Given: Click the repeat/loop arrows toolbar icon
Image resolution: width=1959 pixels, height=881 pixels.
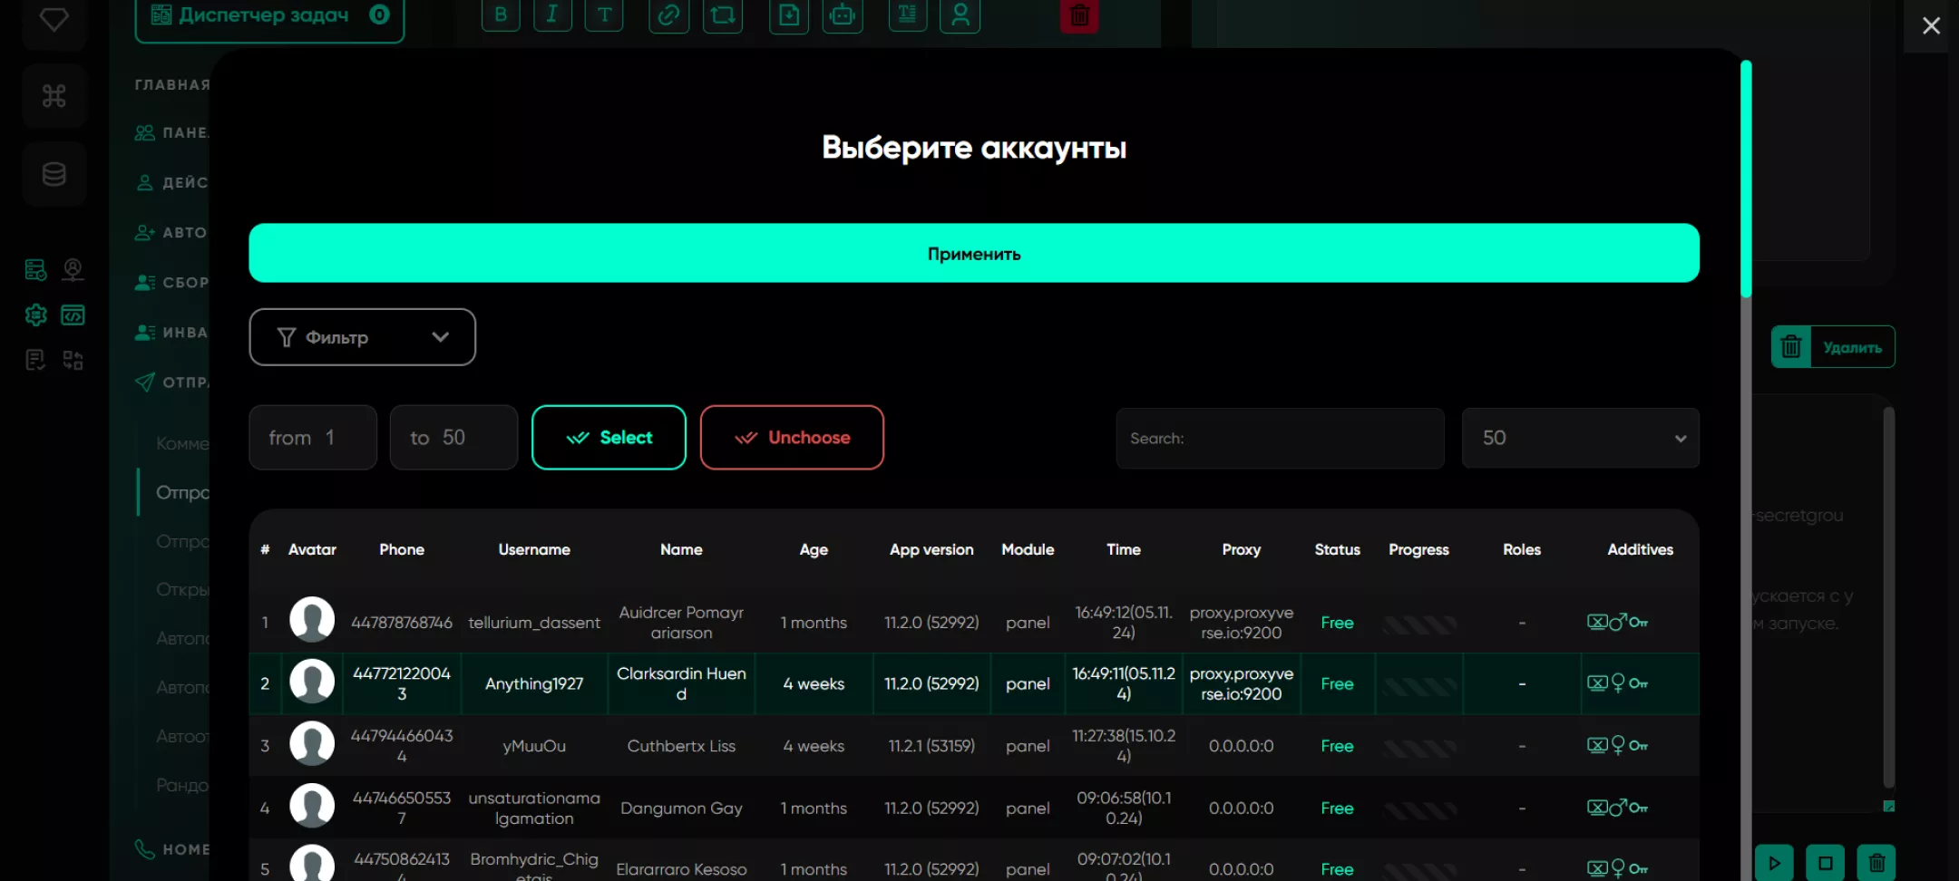Looking at the screenshot, I should pyautogui.click(x=723, y=15).
